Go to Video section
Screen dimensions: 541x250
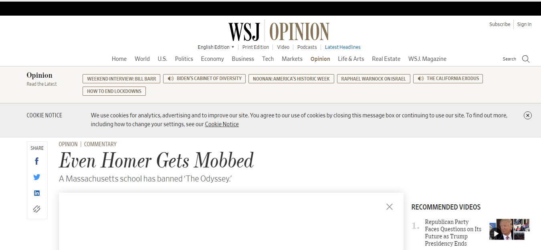283,47
